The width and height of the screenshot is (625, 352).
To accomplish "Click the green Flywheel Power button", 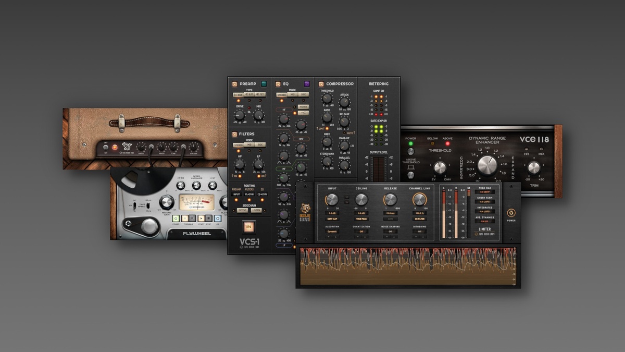I will (176, 219).
